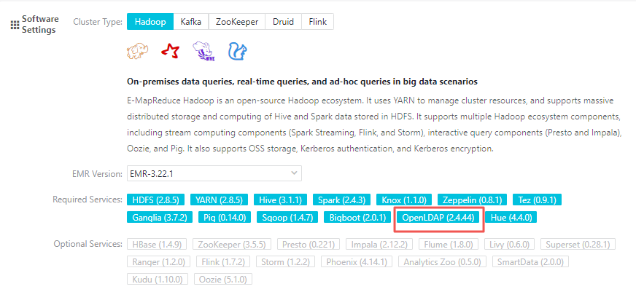This screenshot has width=636, height=300.
Task: Enable the HBase (1.4.9) optional service
Action: (157, 245)
